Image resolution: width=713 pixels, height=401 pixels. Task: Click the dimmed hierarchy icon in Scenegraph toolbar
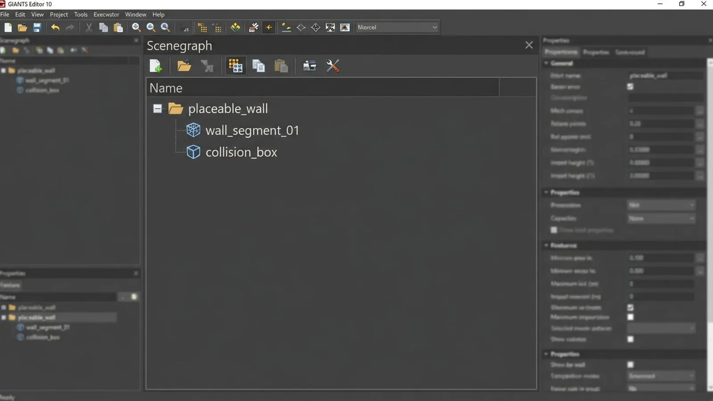point(207,66)
